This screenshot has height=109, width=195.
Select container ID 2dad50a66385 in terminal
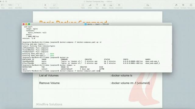coord(28,61)
